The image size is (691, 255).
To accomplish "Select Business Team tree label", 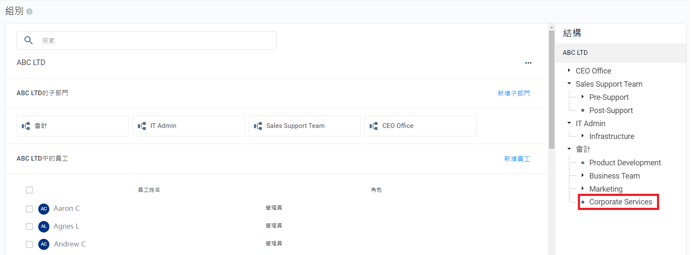I will (x=614, y=176).
